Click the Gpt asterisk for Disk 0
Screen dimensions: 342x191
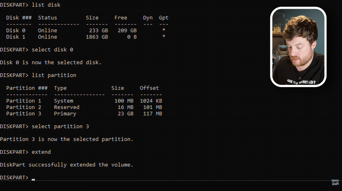pos(164,30)
